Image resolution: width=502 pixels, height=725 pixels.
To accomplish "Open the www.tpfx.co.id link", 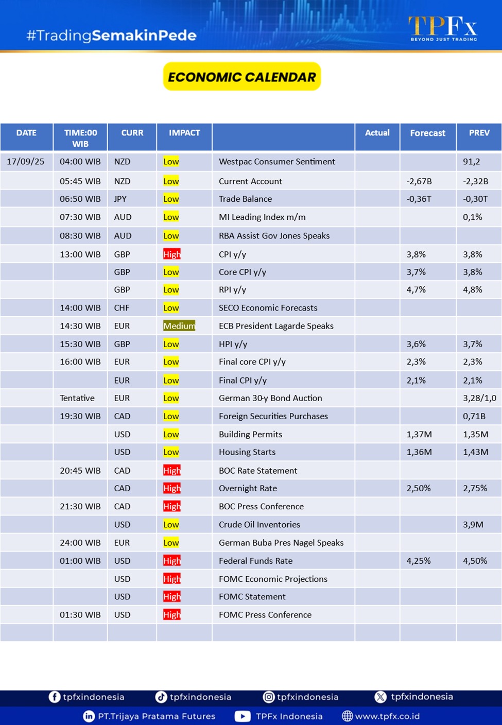I will 387,716.
